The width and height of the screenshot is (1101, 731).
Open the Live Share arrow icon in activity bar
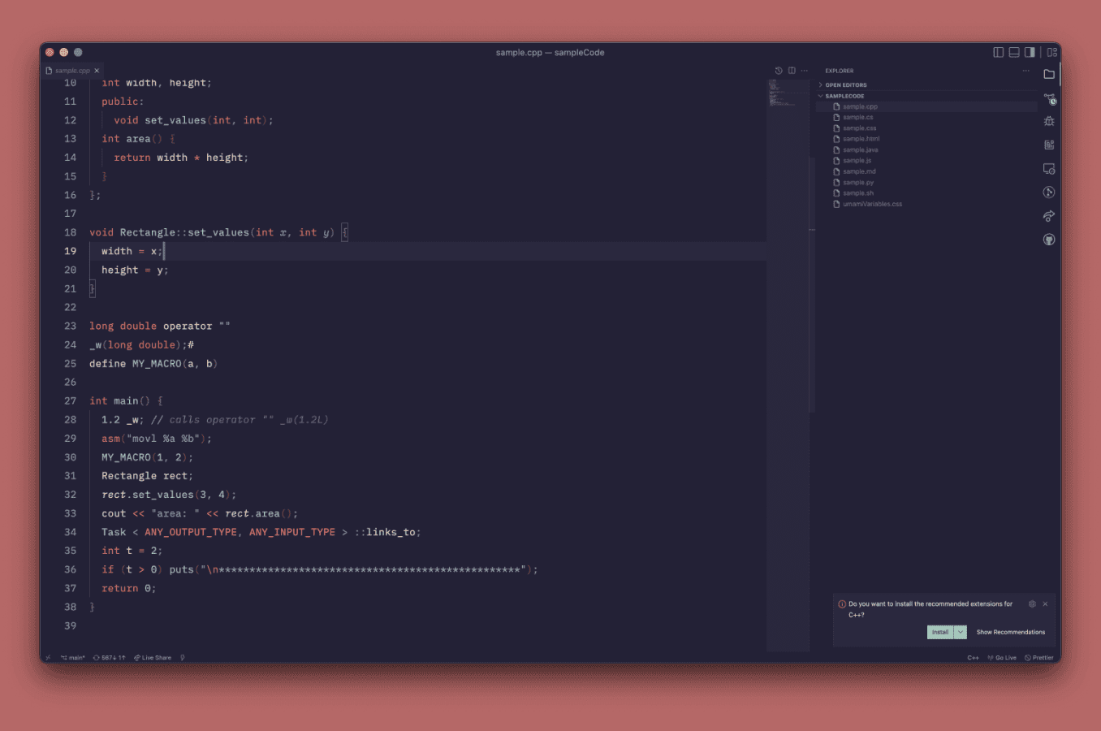(x=1049, y=216)
